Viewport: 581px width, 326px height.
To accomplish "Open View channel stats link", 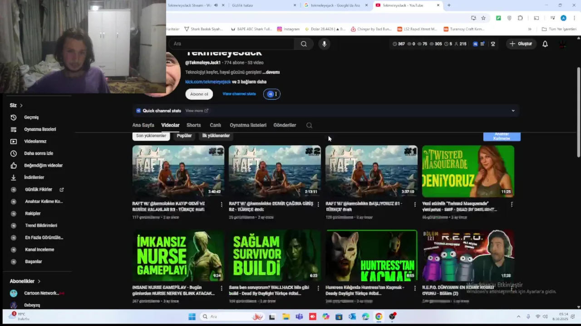I will [x=239, y=94].
